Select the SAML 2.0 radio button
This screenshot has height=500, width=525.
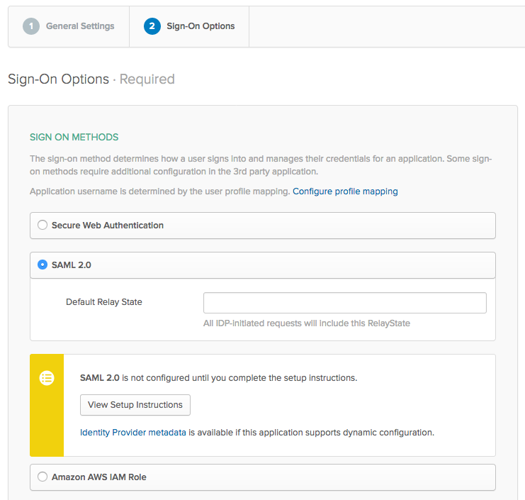(43, 265)
